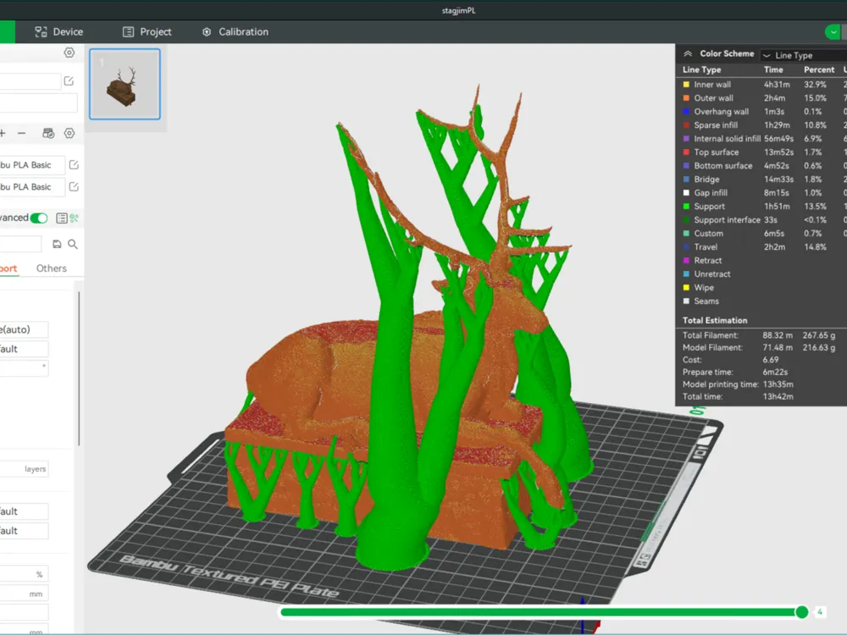Click the settings gear above printer field
The image size is (847, 635).
[69, 52]
